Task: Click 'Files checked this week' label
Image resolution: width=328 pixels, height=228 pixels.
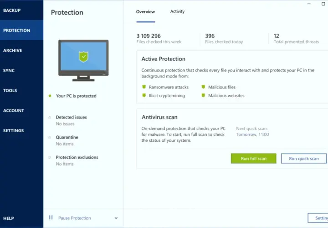Action: click(159, 42)
